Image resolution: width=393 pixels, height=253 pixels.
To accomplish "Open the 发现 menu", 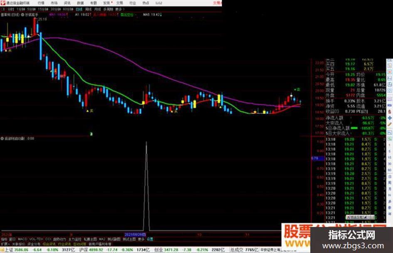I will coord(106,3).
